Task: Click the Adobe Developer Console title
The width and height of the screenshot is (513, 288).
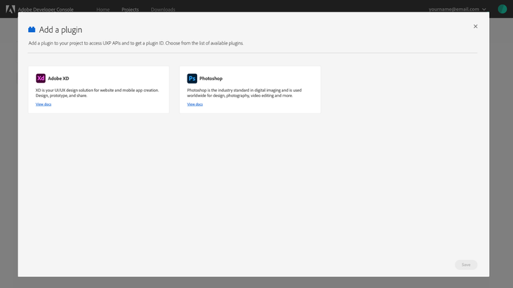Action: click(x=47, y=10)
